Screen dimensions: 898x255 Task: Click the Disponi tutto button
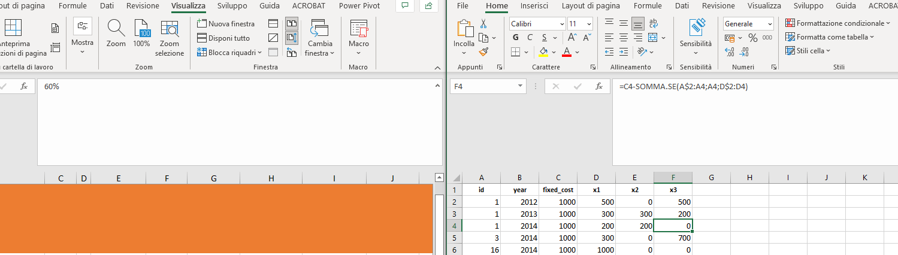click(x=223, y=38)
